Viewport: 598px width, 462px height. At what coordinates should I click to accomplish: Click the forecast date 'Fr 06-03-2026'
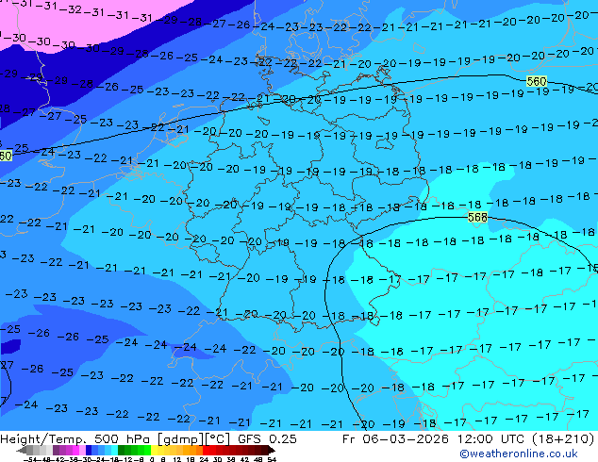[x=395, y=438]
